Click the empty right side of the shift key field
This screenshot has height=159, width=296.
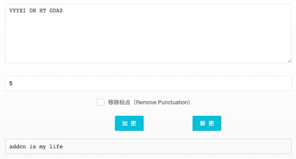click(239, 83)
